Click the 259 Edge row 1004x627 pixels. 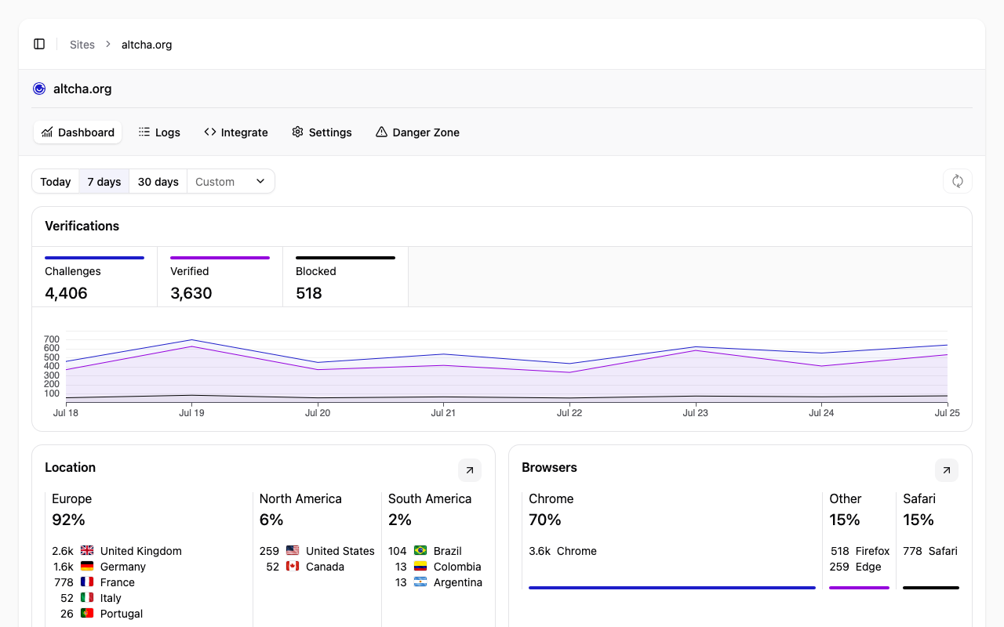[x=856, y=567]
